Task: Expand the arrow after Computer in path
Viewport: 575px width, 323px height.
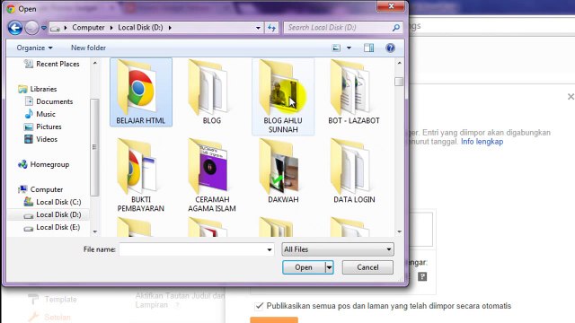Action: click(111, 28)
